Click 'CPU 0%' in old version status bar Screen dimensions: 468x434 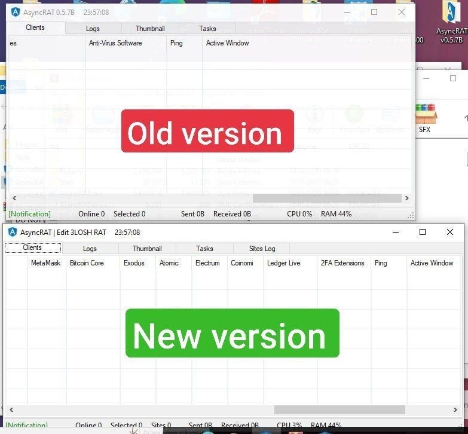pyautogui.click(x=299, y=214)
